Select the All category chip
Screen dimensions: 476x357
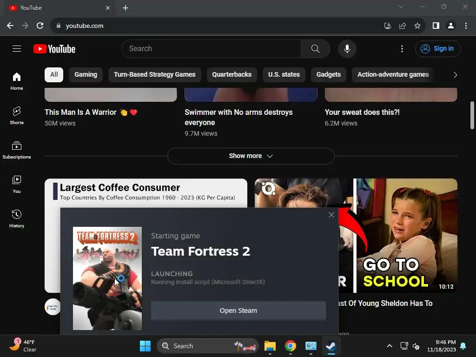pos(54,75)
